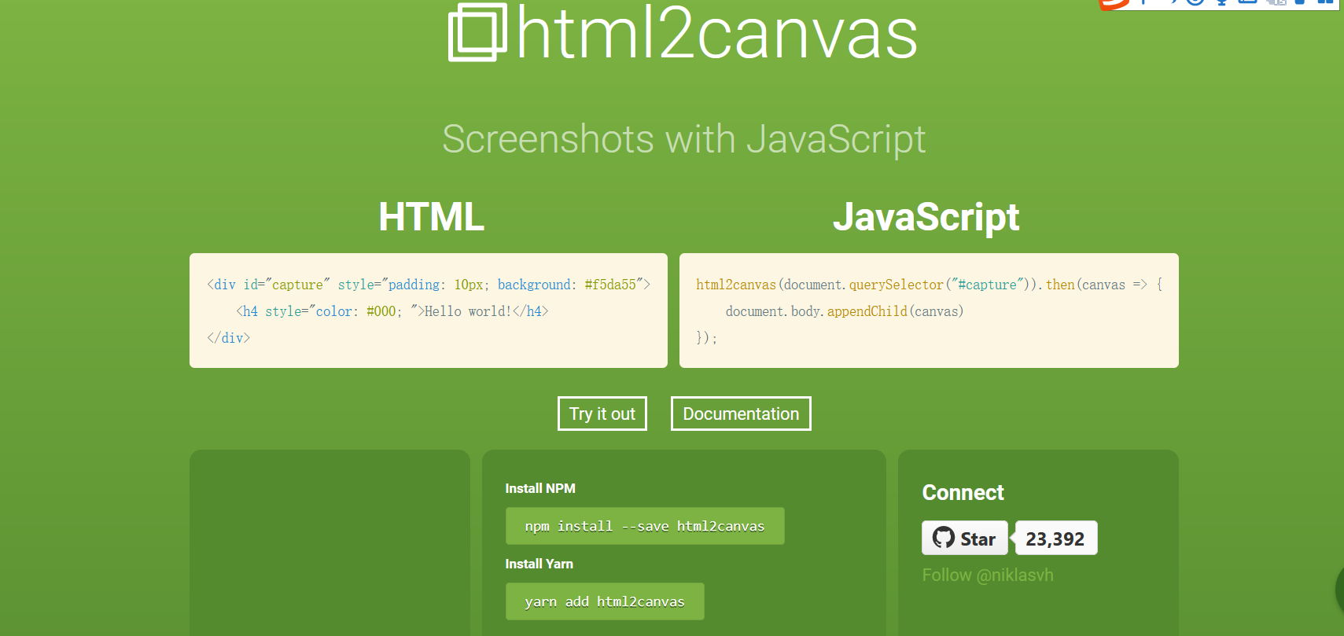Screen dimensions: 1344x636
Task: Click the closing </div> code line
Action: tap(228, 338)
